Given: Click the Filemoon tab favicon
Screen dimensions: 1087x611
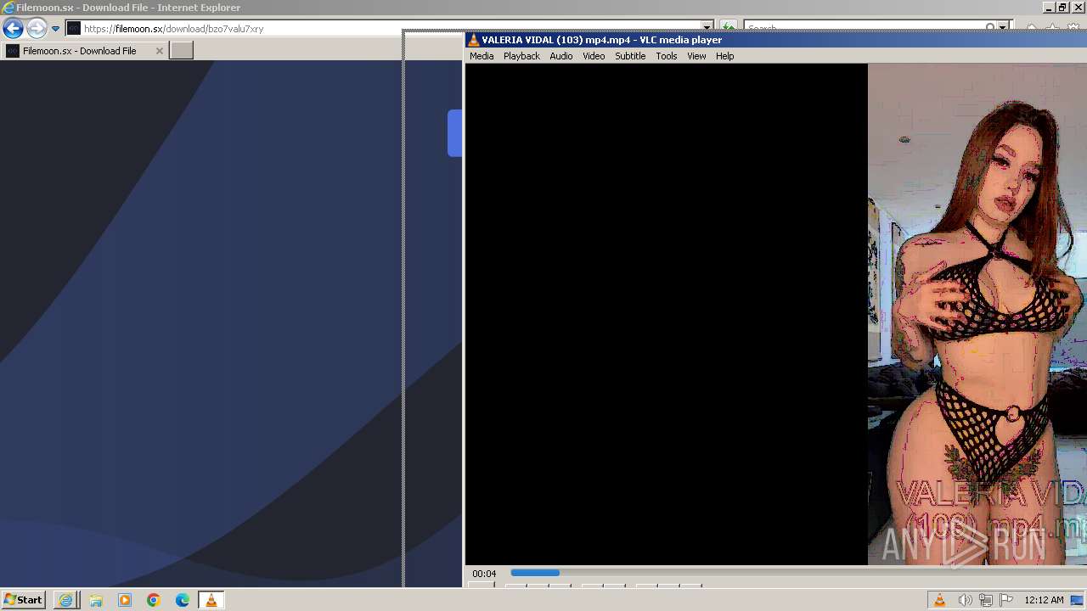Looking at the screenshot, I should tap(13, 51).
